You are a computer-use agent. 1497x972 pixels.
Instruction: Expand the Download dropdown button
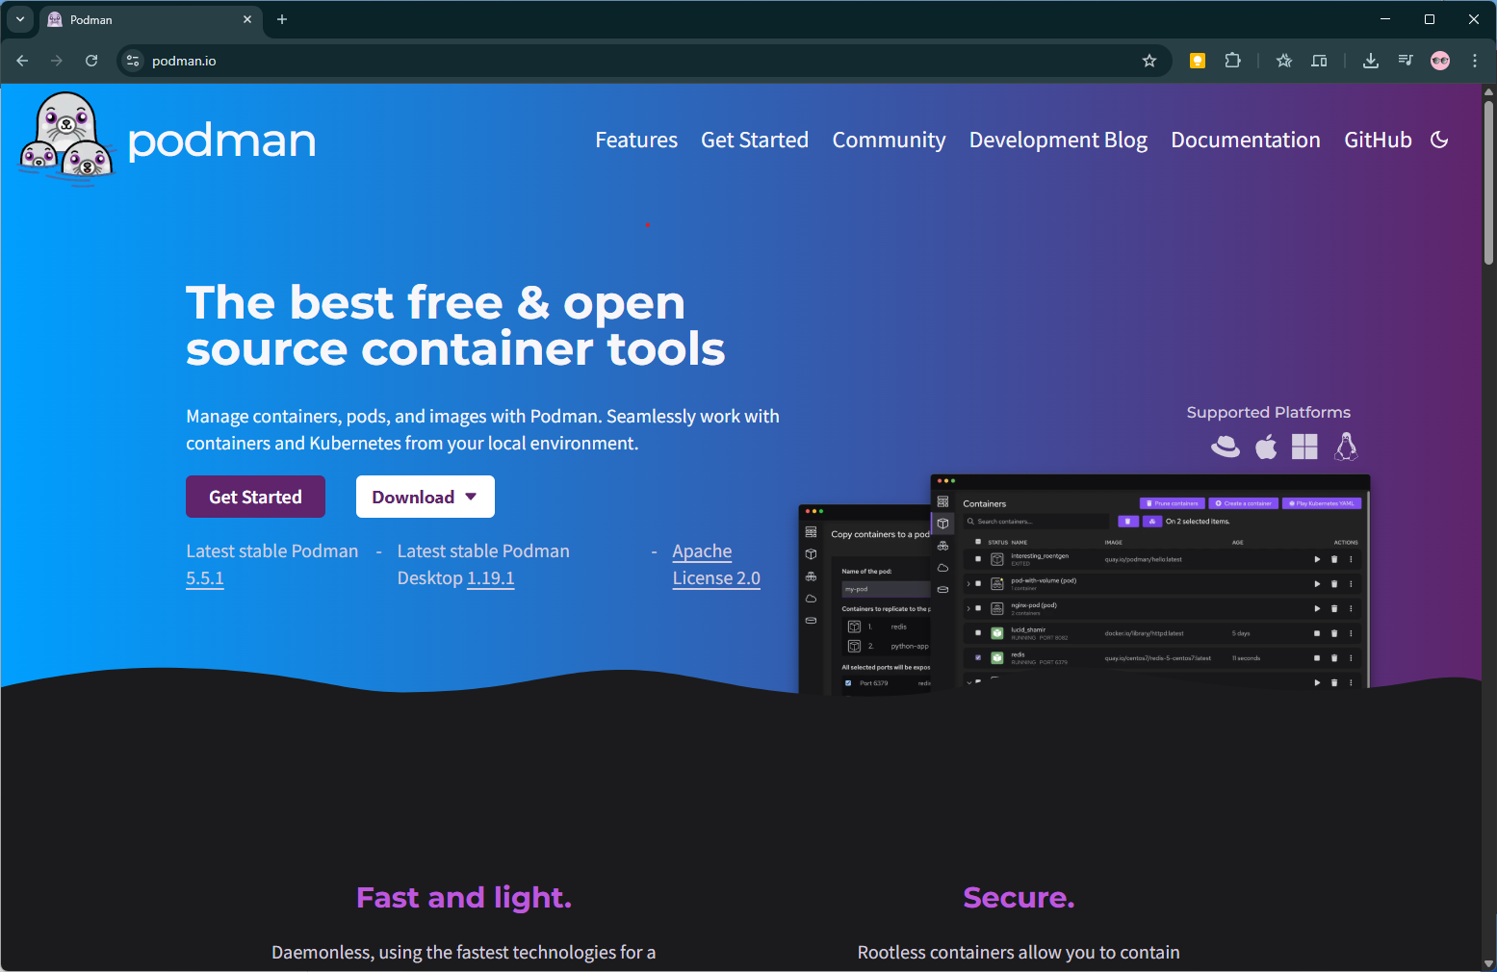pos(426,497)
